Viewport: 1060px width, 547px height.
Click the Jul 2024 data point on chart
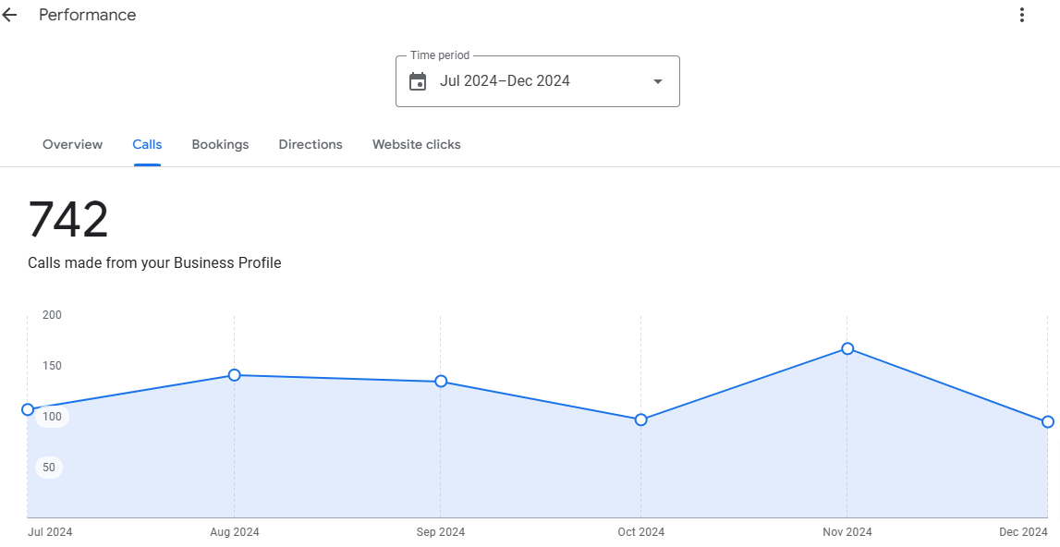click(x=28, y=409)
